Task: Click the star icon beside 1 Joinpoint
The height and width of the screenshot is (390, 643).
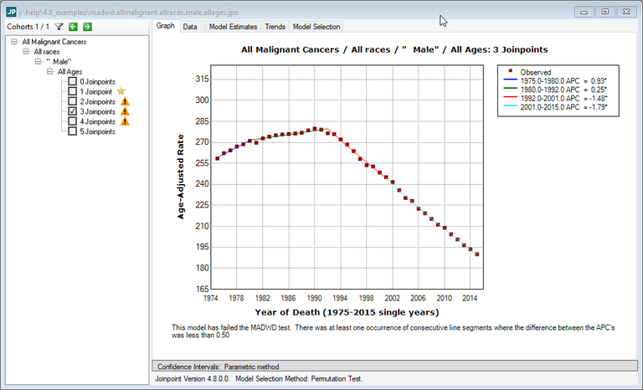Action: click(121, 90)
